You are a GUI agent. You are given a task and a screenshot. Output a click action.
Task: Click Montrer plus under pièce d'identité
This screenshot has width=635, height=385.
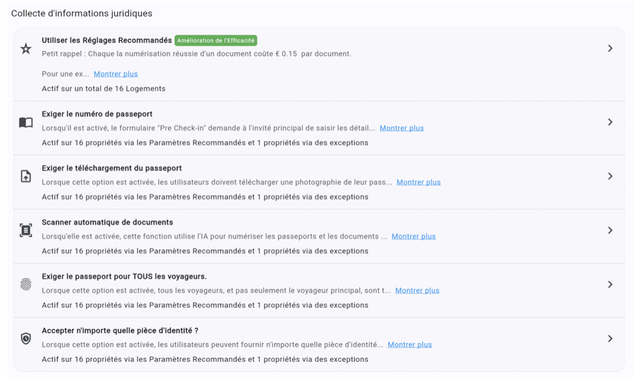pos(410,345)
